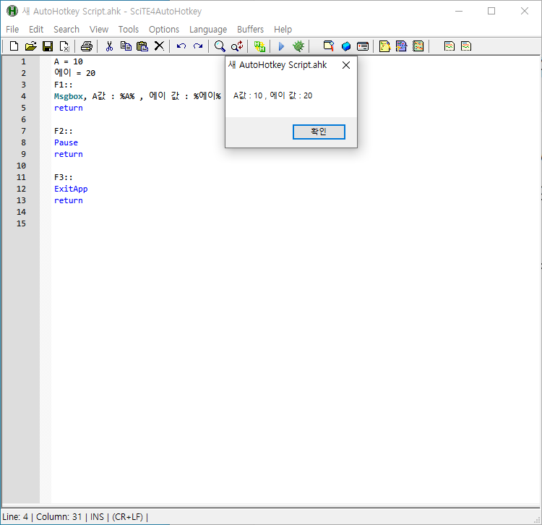
Task: Minimize the SciTE4AutoHotkey window
Action: click(x=459, y=11)
